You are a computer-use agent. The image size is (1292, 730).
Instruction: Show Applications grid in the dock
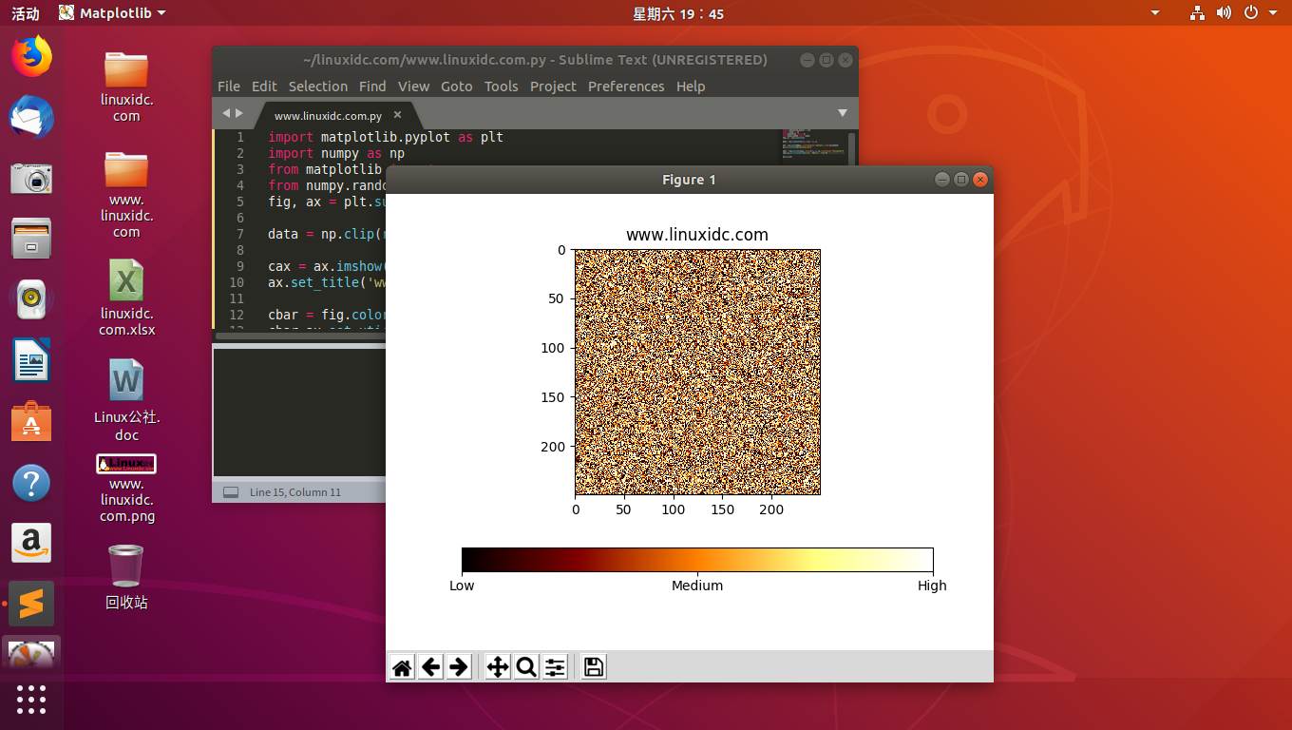(x=31, y=700)
